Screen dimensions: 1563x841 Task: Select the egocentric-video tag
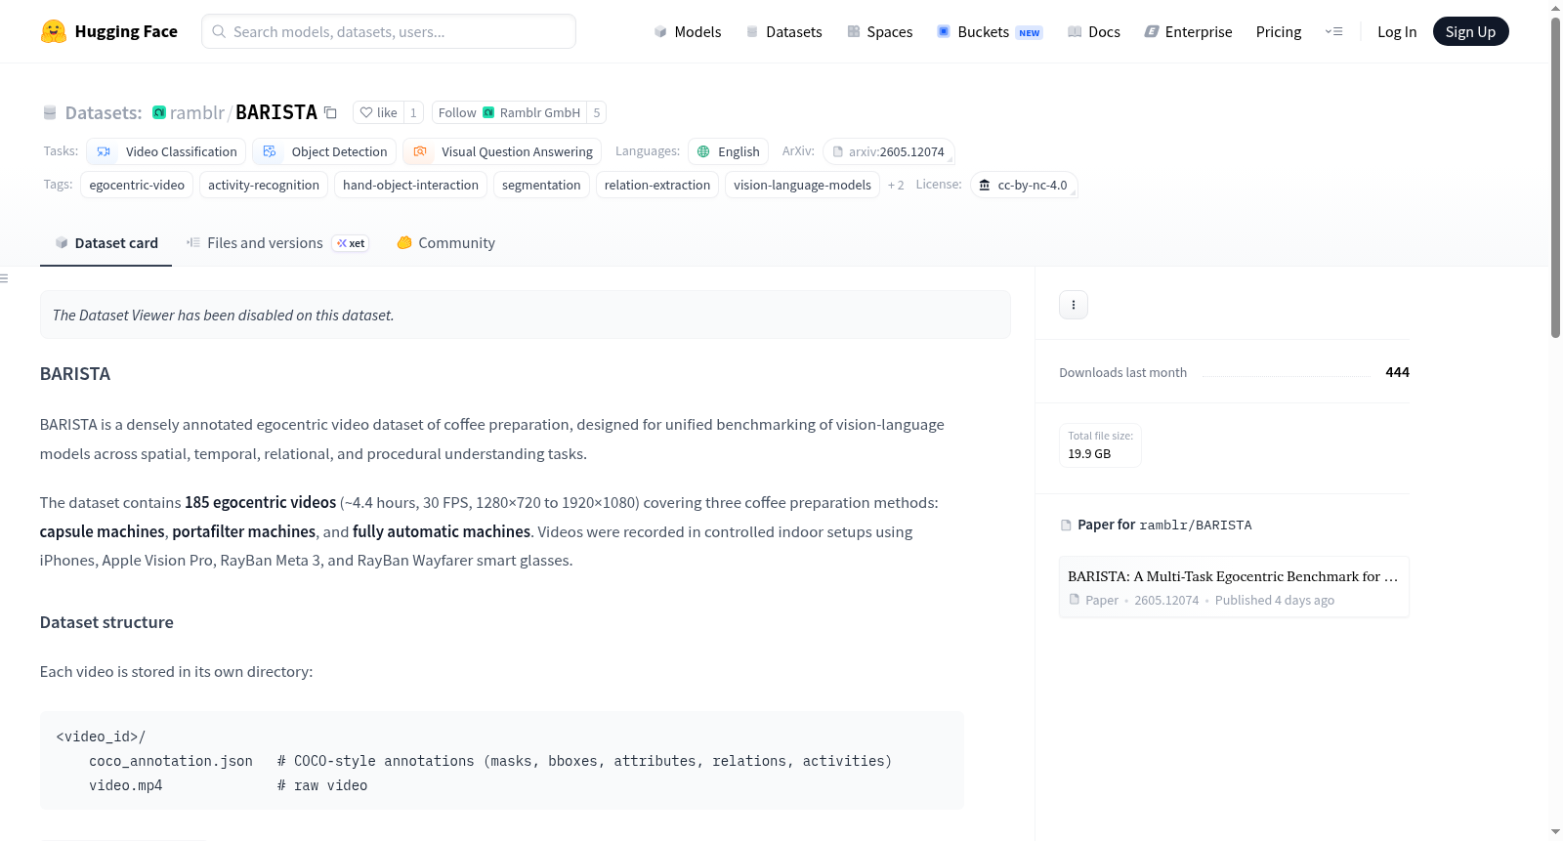(137, 185)
